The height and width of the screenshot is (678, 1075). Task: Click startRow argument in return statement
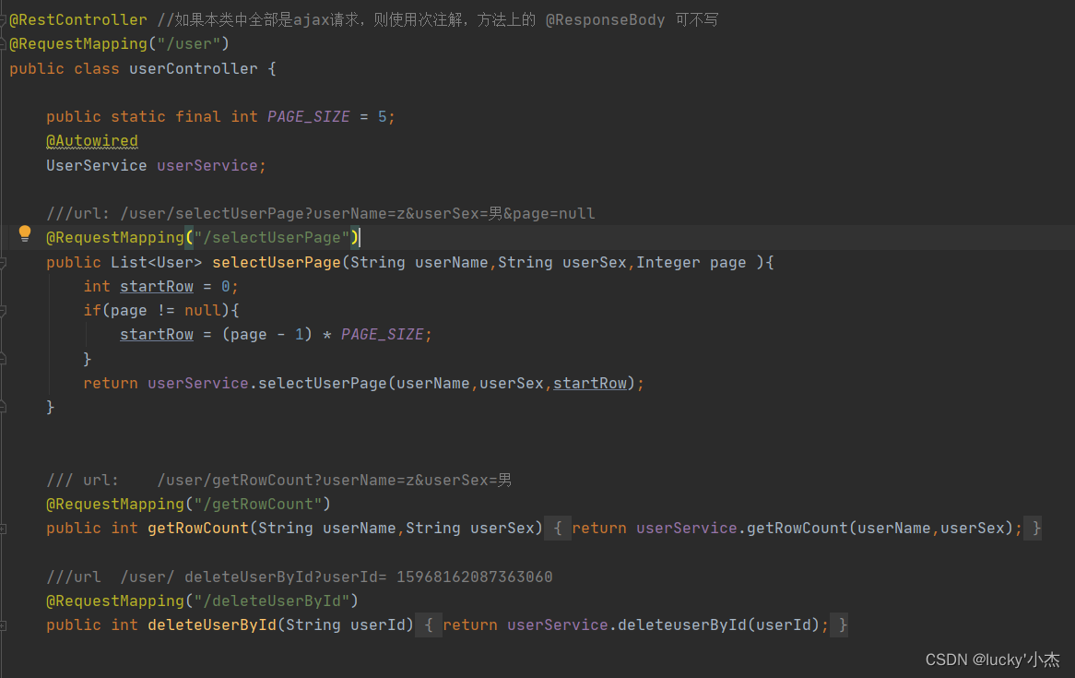click(590, 383)
